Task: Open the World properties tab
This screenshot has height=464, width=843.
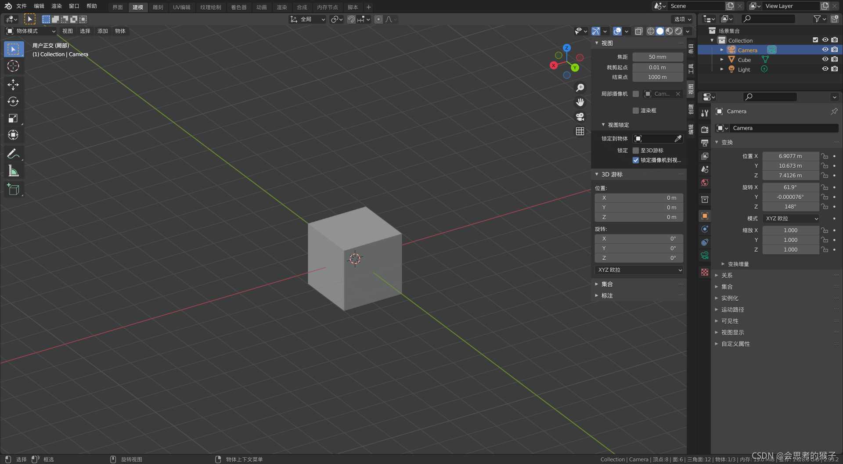Action: pos(705,182)
